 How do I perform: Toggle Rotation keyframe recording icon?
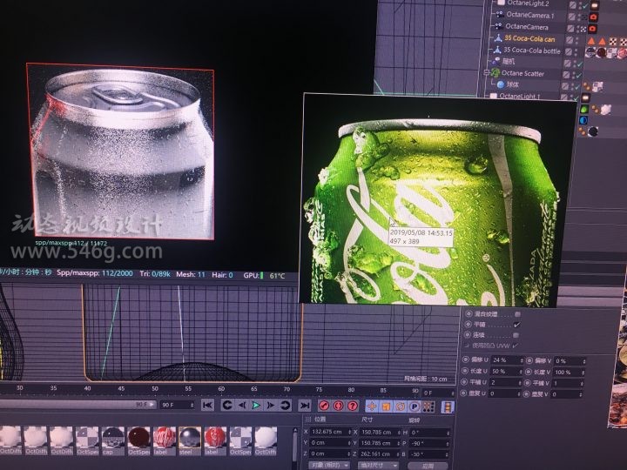[x=401, y=406]
